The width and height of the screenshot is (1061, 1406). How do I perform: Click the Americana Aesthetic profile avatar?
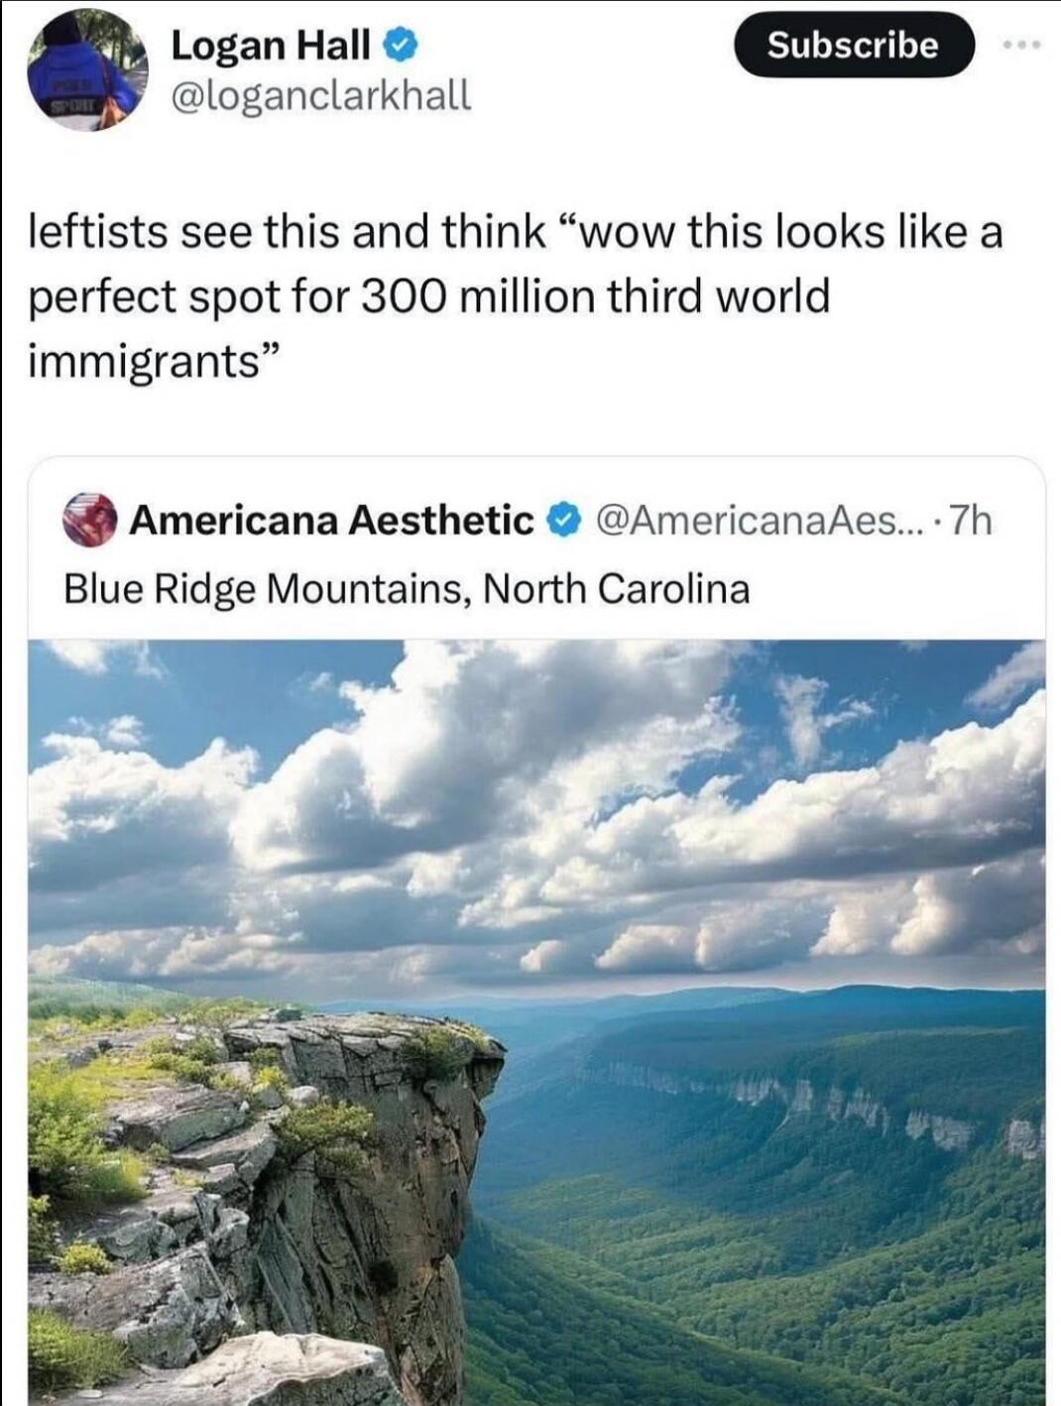coord(89,519)
